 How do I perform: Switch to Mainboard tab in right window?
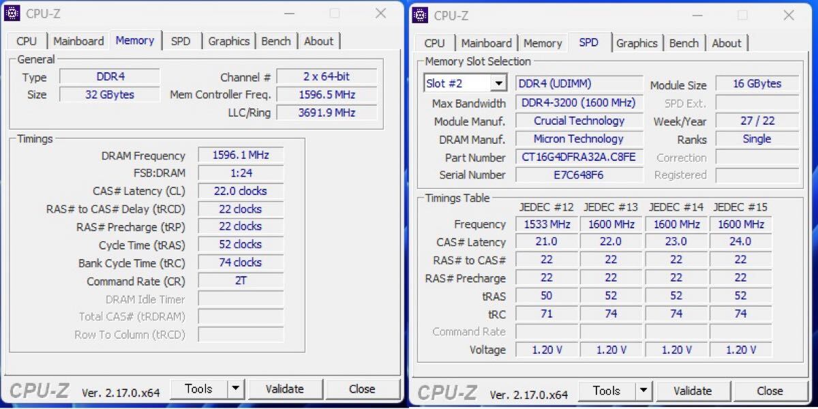tap(486, 43)
